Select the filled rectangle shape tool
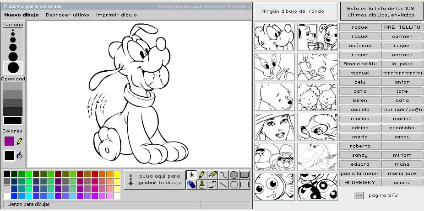This screenshot has height=211, width=424. 245,175
